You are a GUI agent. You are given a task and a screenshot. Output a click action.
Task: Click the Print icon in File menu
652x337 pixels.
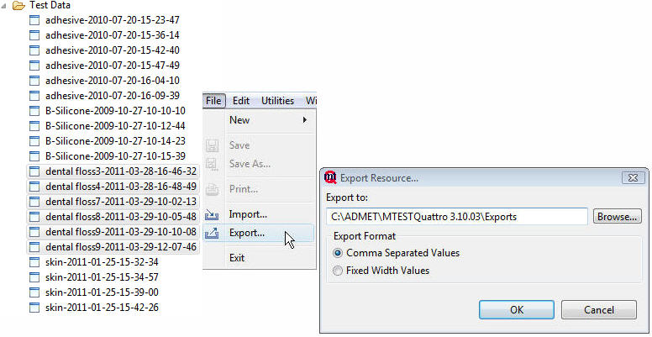[x=212, y=190]
